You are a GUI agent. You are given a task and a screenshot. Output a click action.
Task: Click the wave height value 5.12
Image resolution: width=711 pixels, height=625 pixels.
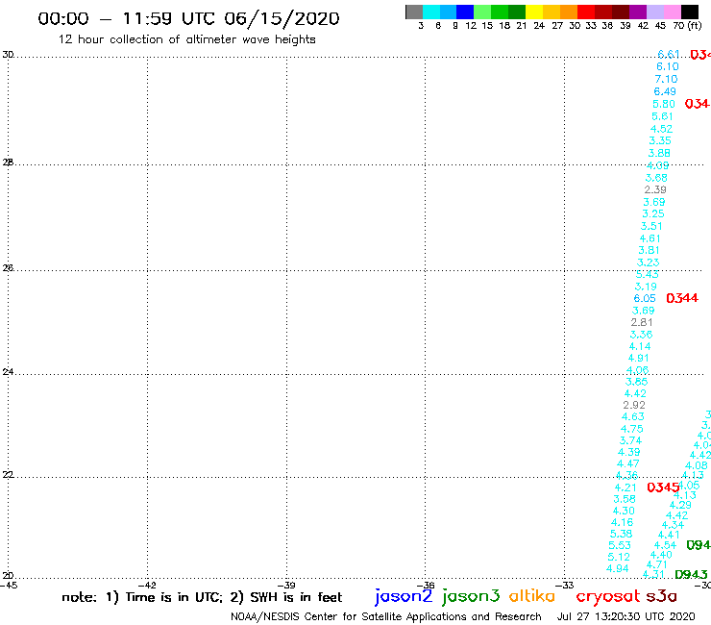tap(619, 557)
